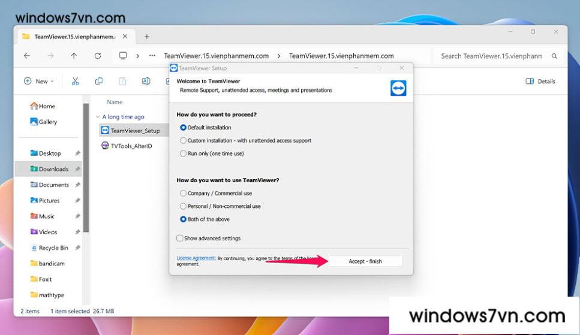Open the New dropdown menu
This screenshot has width=580, height=335.
pyautogui.click(x=39, y=82)
